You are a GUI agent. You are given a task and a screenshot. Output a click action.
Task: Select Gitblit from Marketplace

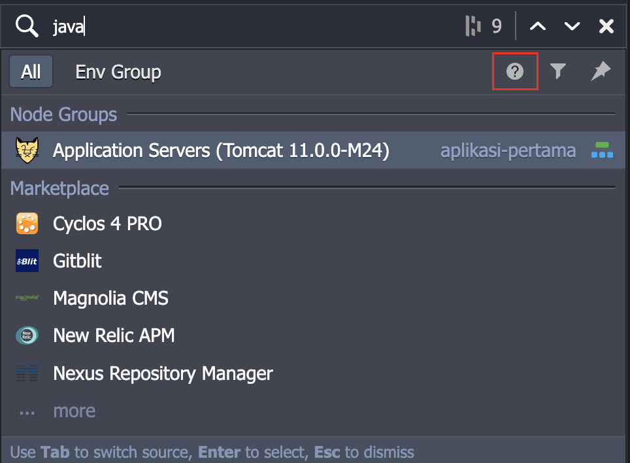point(314,261)
